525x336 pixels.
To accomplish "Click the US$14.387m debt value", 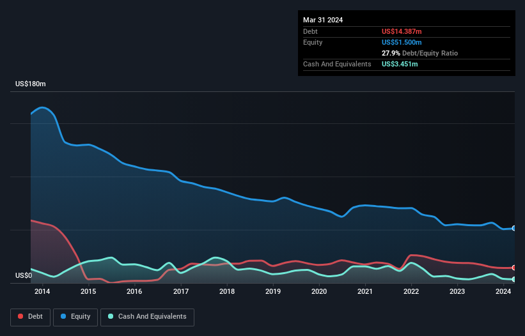I will pos(402,31).
